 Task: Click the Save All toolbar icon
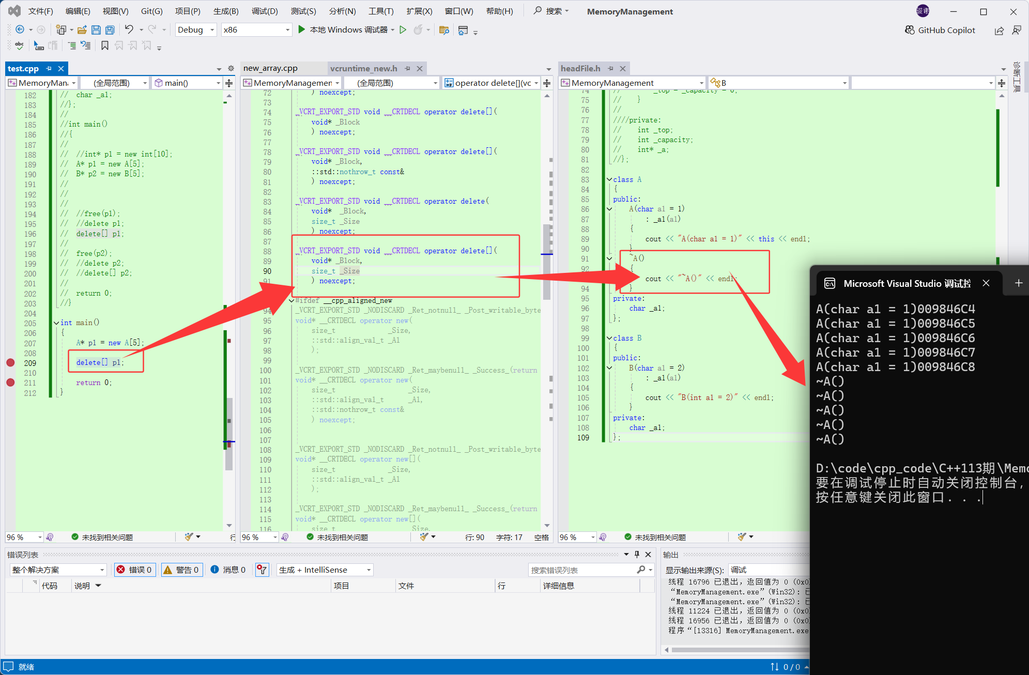tap(110, 30)
